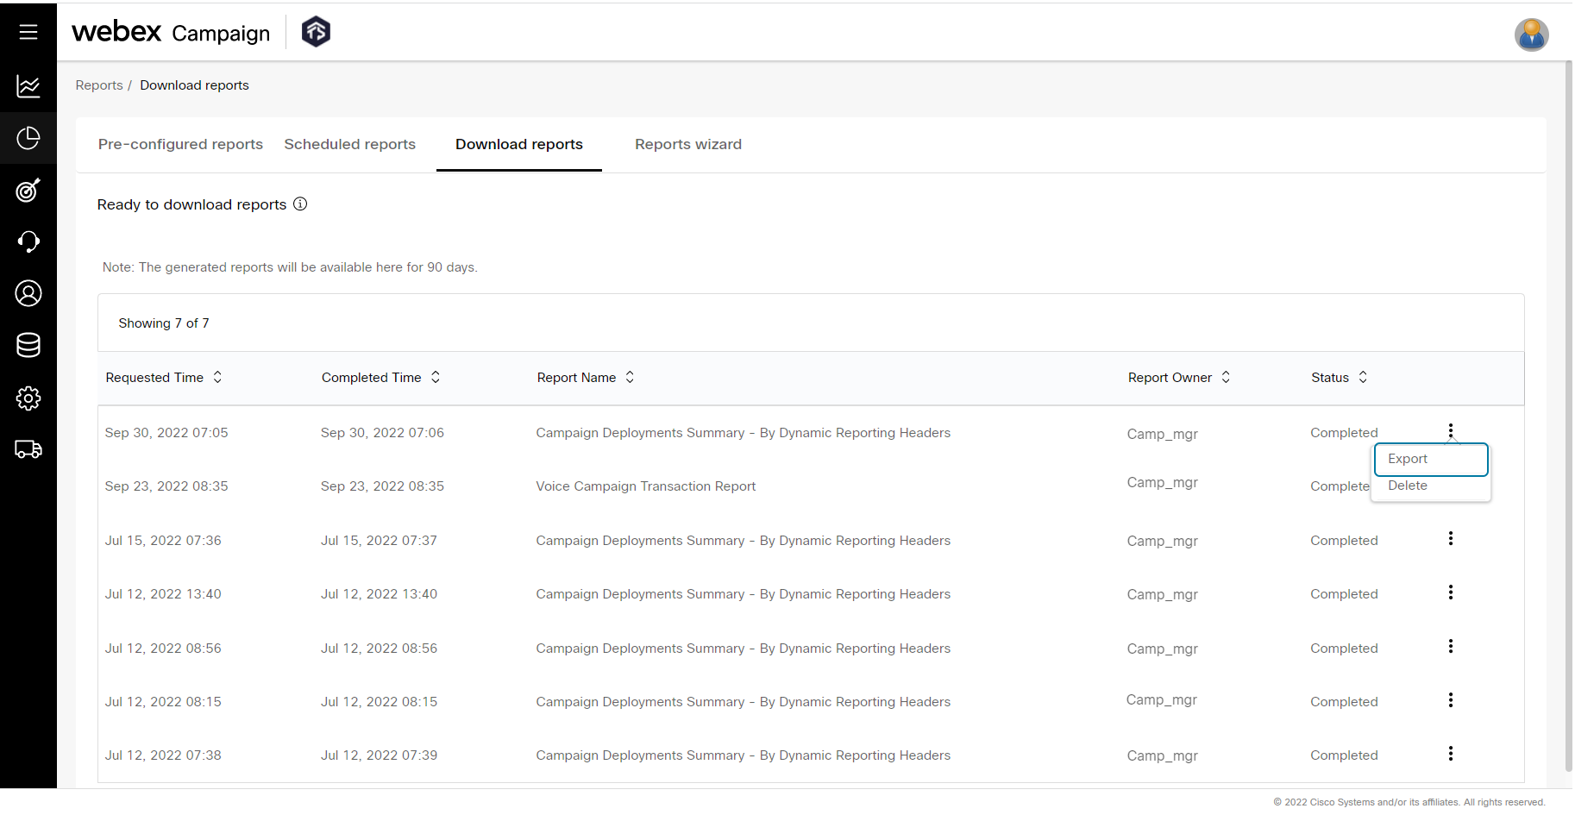Sort by Completed Time column arrows

click(x=436, y=378)
